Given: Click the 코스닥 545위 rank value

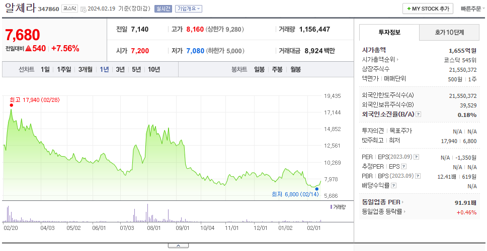Looking at the screenshot, I should [460, 60].
